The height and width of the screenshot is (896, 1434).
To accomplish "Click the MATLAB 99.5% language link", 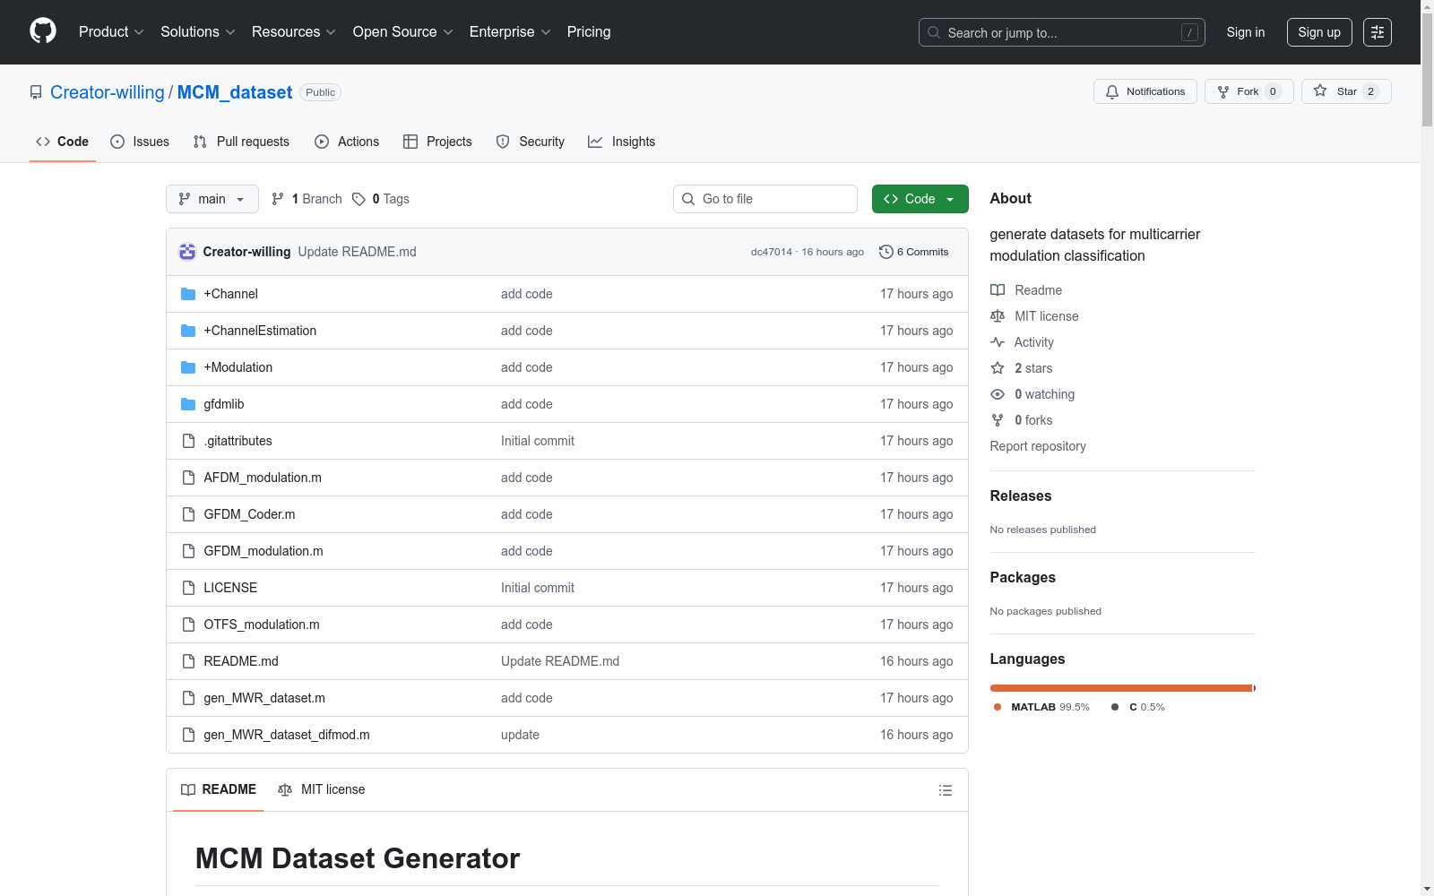I will coord(1041,707).
